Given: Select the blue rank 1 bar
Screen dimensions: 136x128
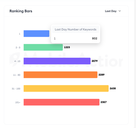Looking at the screenshot, I should click(37, 34).
